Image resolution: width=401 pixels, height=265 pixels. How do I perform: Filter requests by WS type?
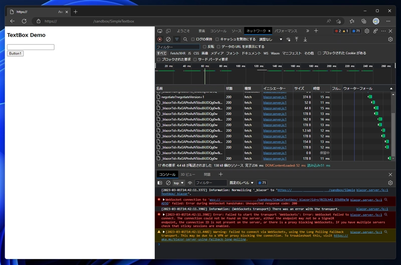point(266,53)
